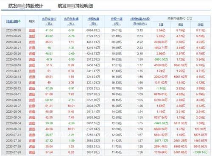Select the 2020-08-24 date cell
Screen dimensions: 212x156
coord(14,42)
